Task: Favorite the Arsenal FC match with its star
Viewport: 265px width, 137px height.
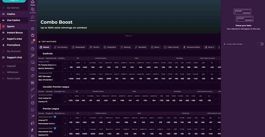Action: pyautogui.click(x=65, y=118)
